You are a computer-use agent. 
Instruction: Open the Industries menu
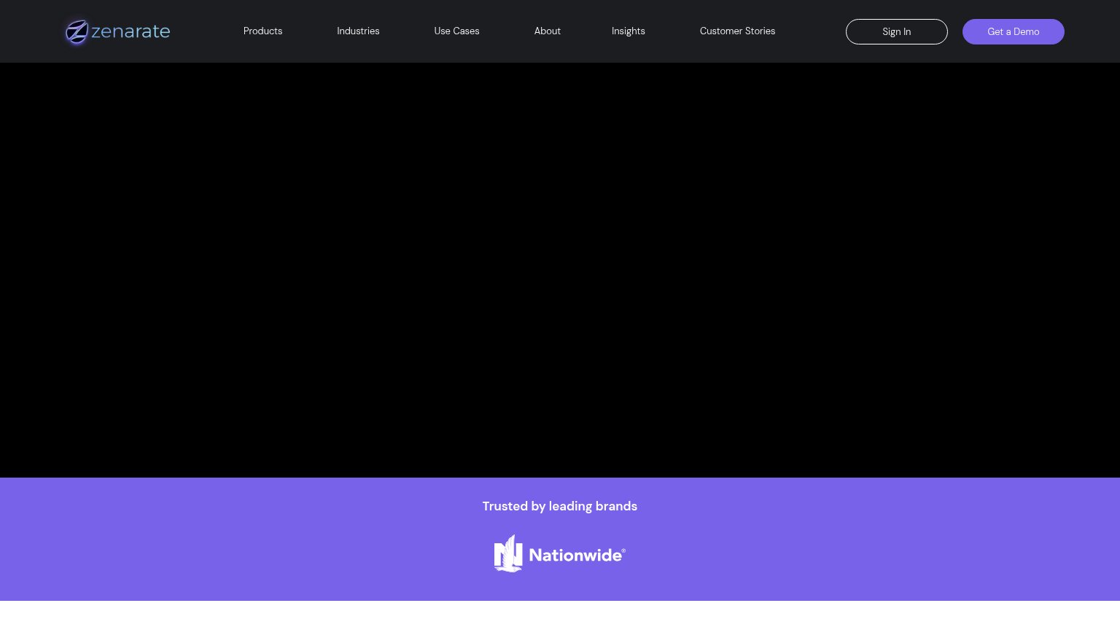(x=358, y=31)
